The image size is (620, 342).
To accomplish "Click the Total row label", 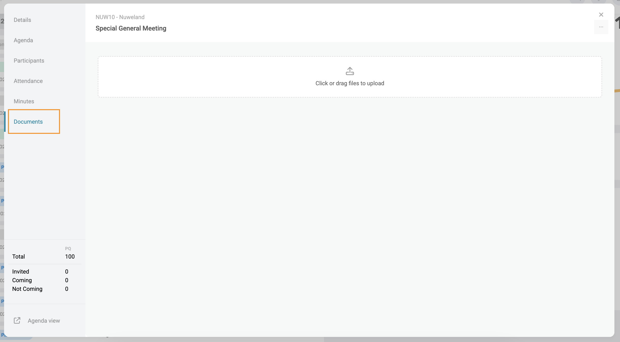I will pos(19,256).
